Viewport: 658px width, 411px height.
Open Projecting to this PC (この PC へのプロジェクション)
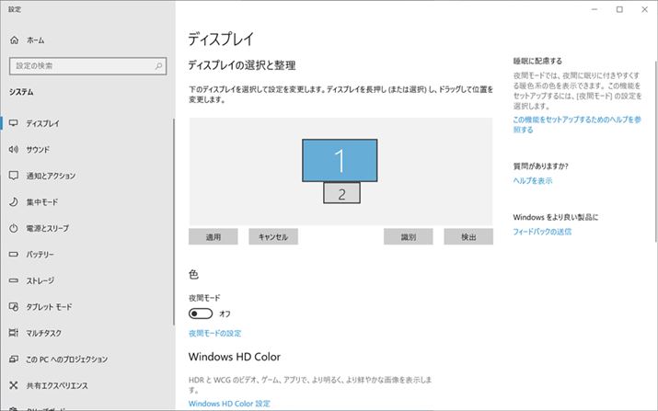pos(66,359)
